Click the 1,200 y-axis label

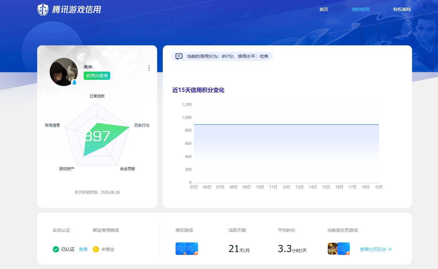point(187,104)
